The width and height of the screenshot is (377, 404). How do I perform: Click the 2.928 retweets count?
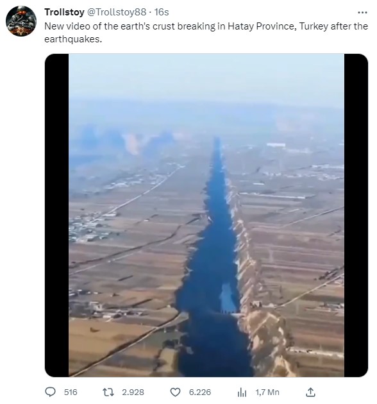(133, 392)
